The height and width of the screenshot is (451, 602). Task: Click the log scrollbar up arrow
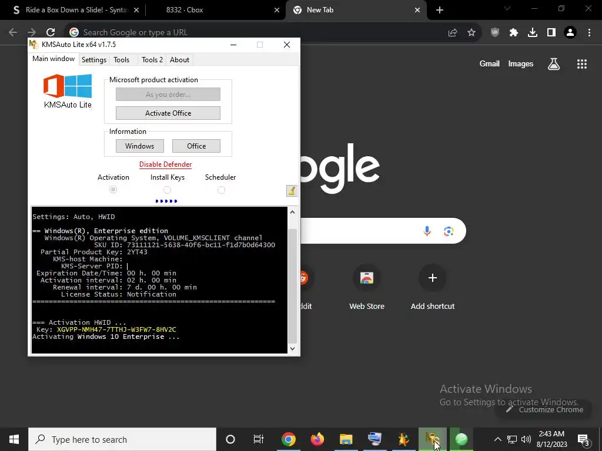[293, 212]
